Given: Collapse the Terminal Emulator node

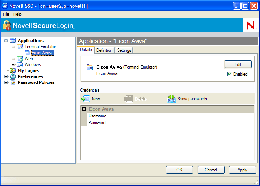Looking at the screenshot, I should [13, 47].
